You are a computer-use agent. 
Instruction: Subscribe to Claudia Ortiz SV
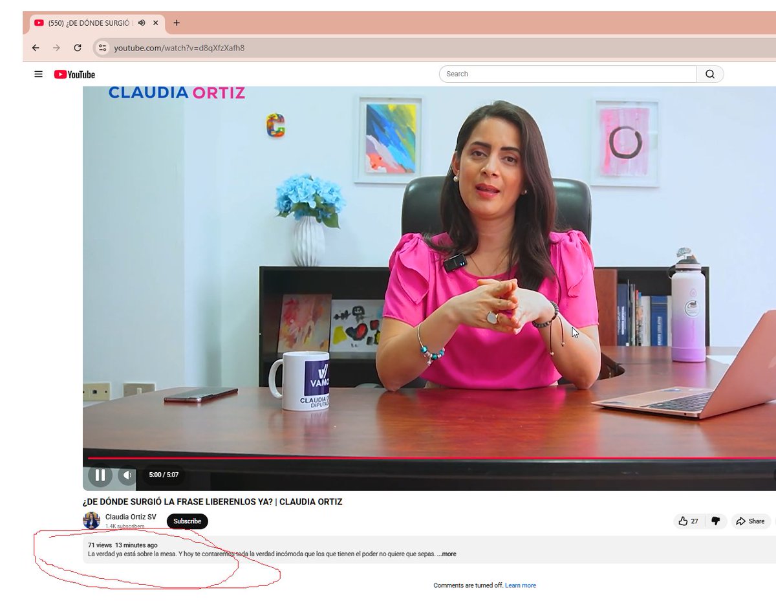(188, 521)
